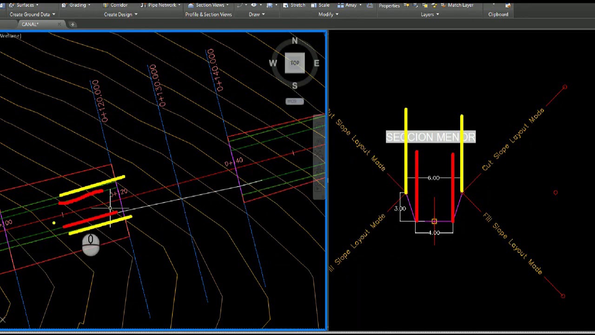The width and height of the screenshot is (595, 335).
Task: Select the 3.00 dimension text
Action: pyautogui.click(x=400, y=208)
